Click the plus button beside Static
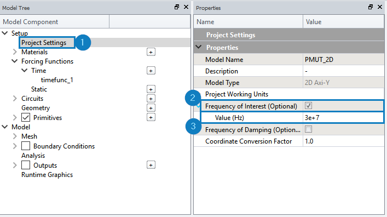 151,89
